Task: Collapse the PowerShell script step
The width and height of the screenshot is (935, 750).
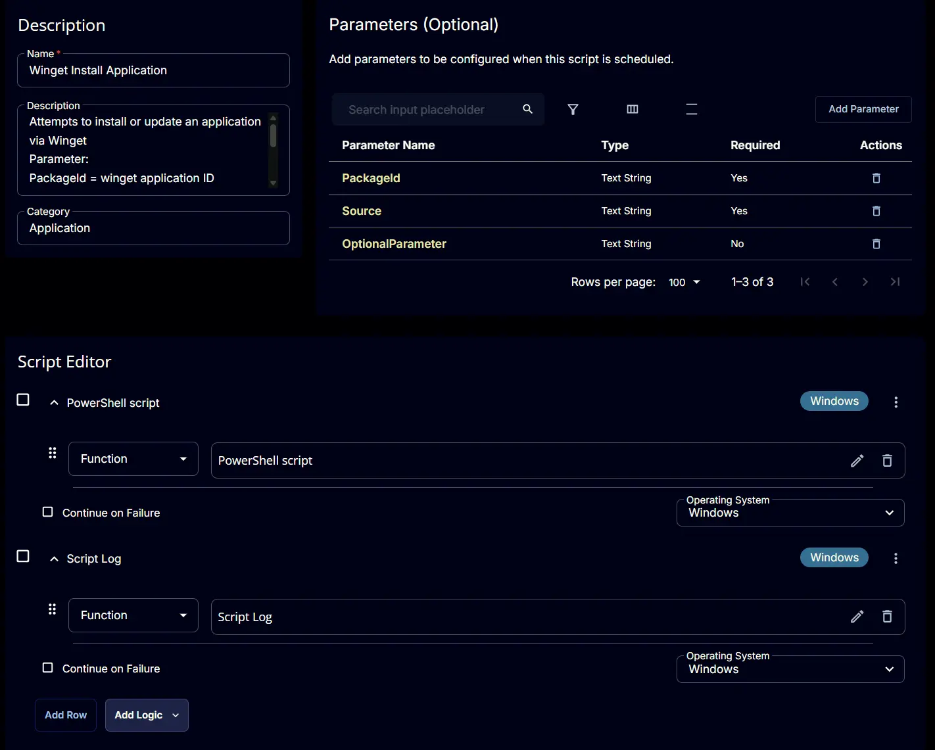Action: pos(54,403)
